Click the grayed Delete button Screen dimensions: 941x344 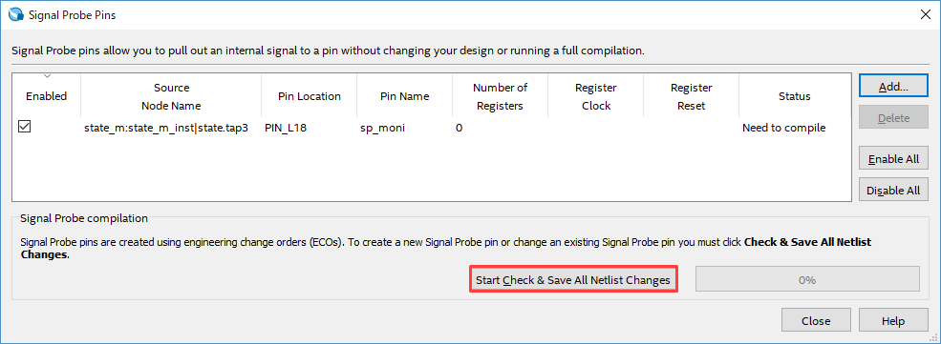pos(893,118)
